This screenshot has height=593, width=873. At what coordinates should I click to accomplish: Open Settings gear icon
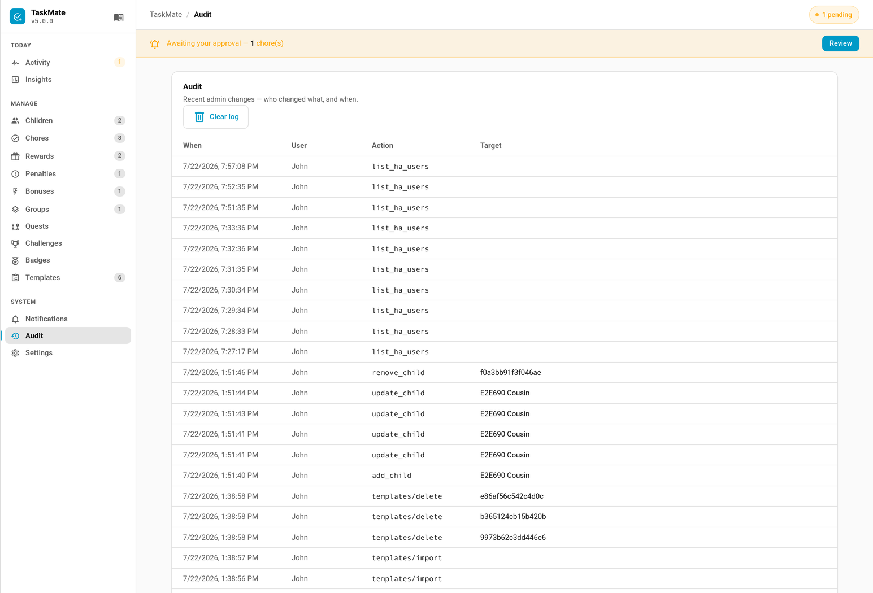click(x=15, y=353)
